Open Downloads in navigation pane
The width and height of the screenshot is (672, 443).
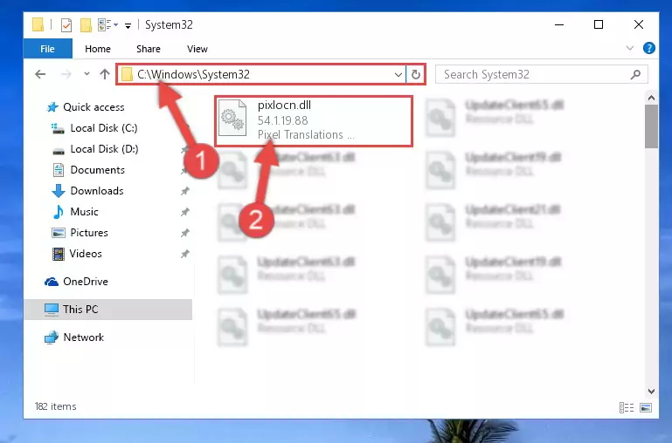tap(97, 191)
